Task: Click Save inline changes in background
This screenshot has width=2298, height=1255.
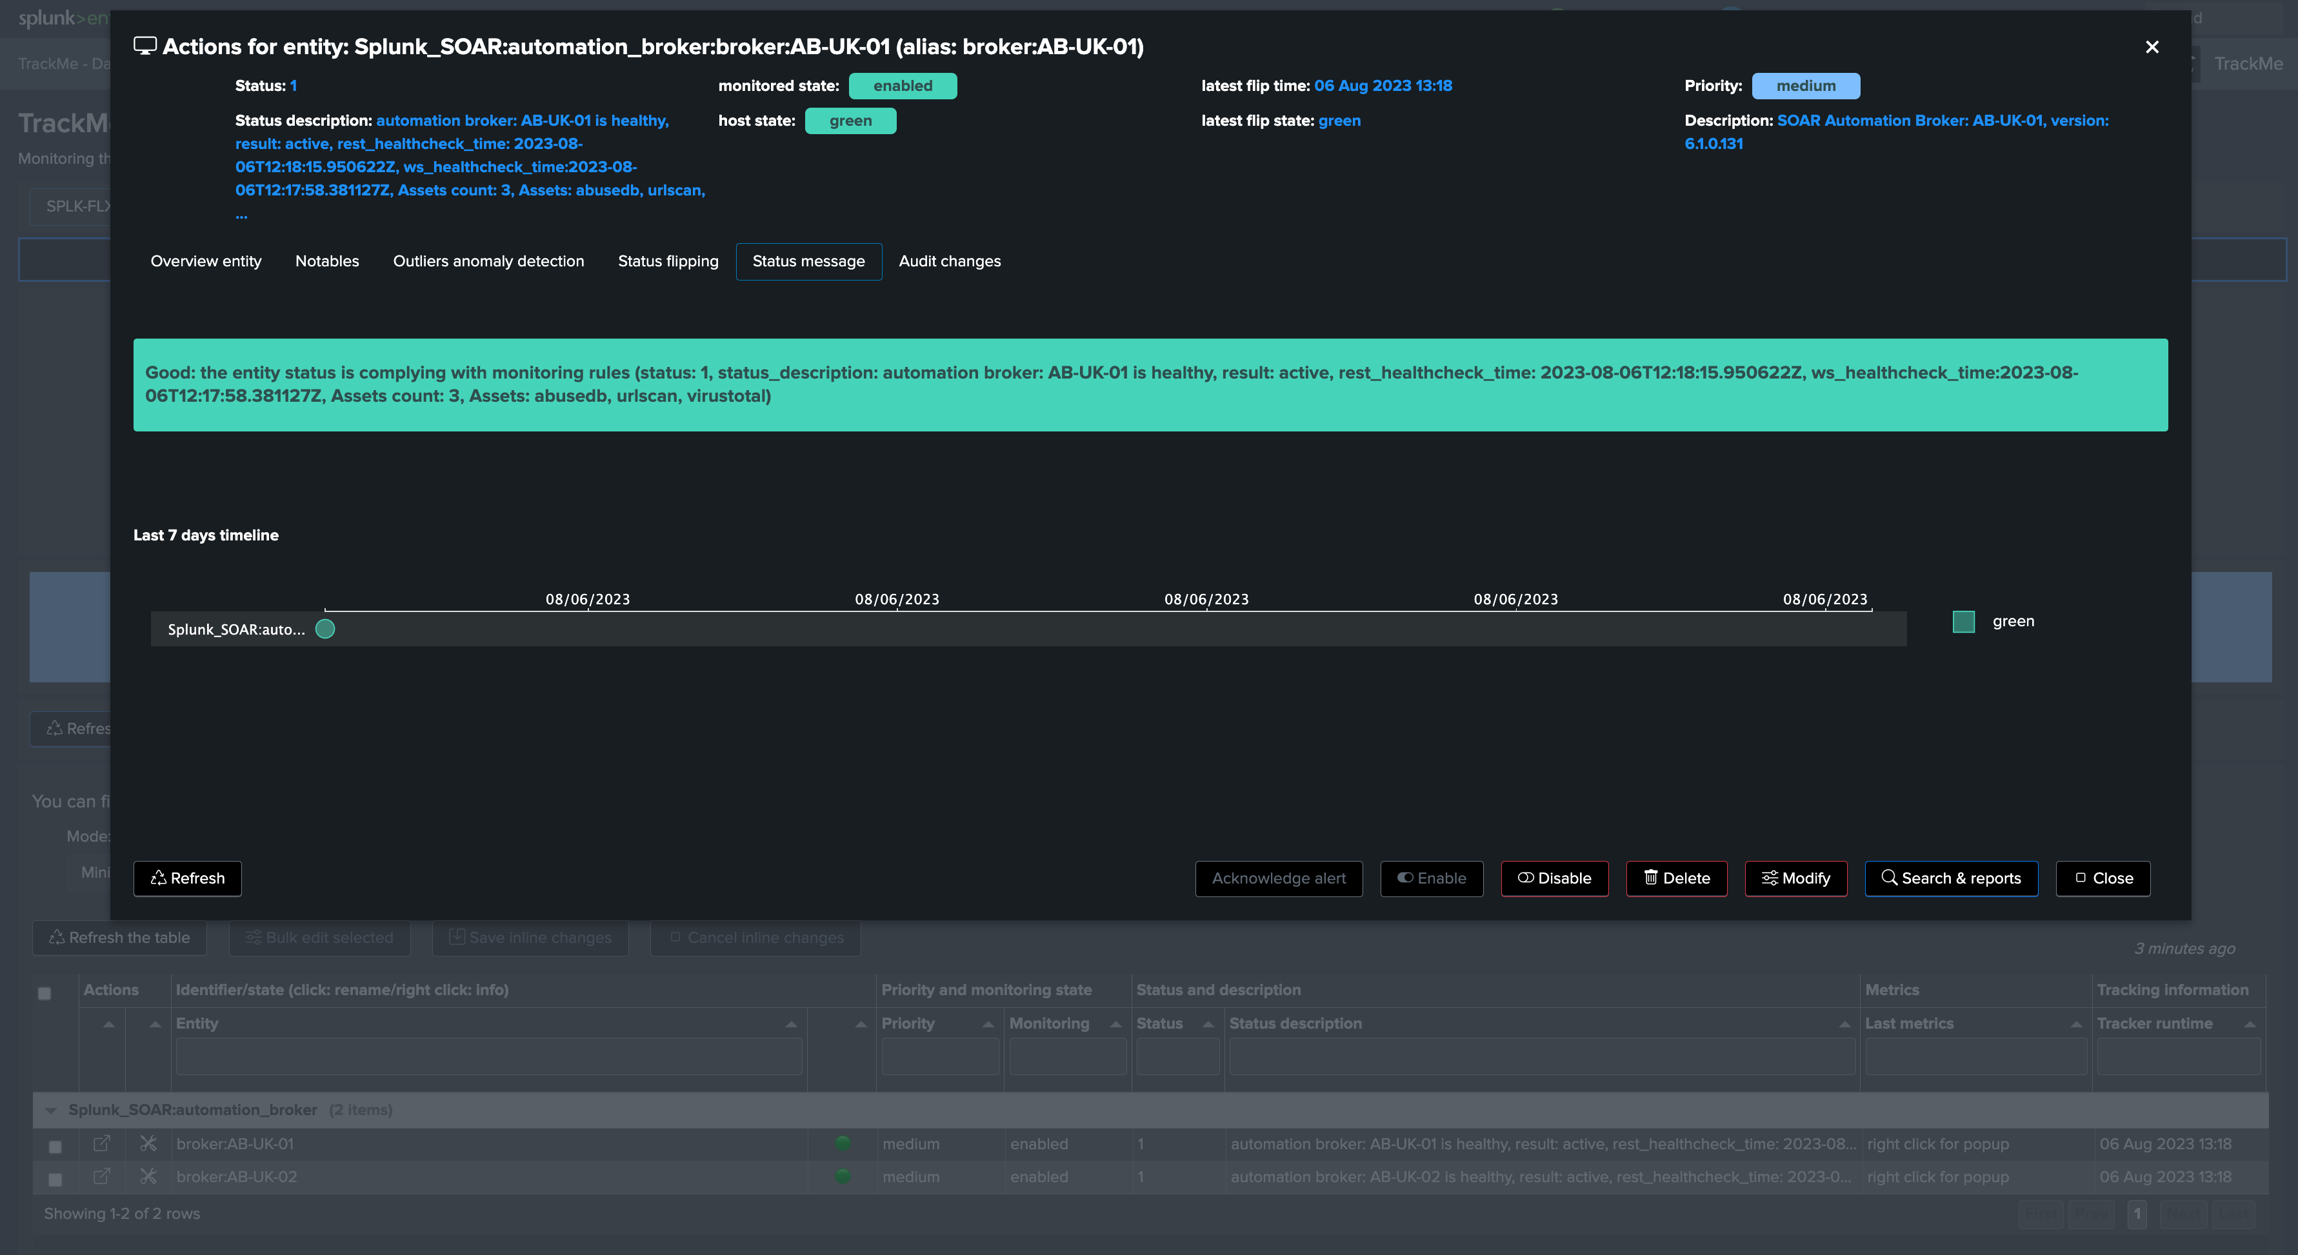Action: click(x=530, y=938)
